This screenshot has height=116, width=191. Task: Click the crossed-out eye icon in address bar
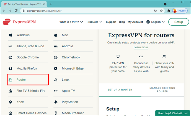pyautogui.click(x=155, y=11)
